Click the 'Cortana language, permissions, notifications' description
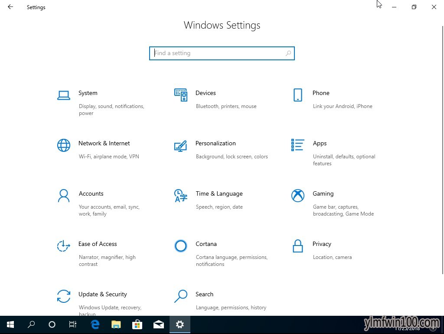This screenshot has width=444, height=334. [232, 261]
